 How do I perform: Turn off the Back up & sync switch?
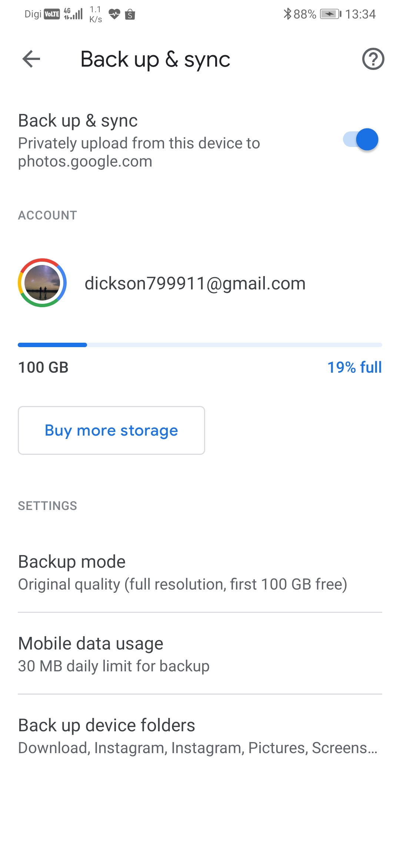(x=361, y=140)
